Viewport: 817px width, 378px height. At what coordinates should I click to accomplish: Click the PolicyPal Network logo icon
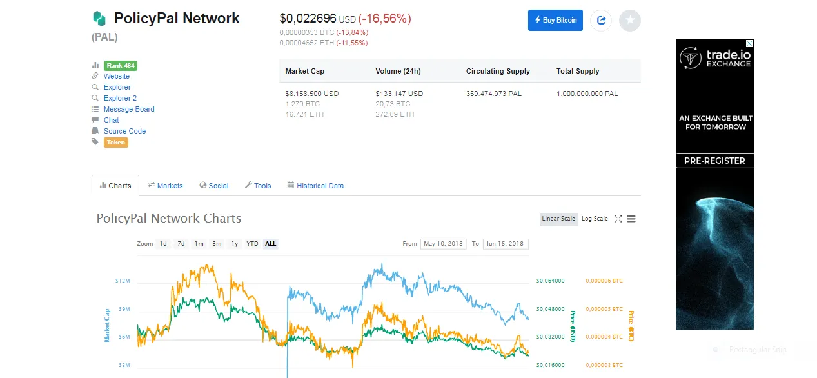click(99, 18)
